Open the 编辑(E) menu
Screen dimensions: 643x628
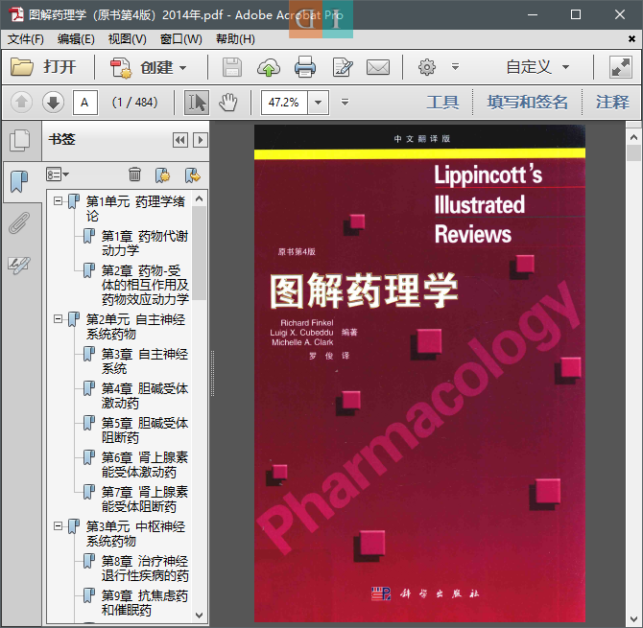click(76, 39)
